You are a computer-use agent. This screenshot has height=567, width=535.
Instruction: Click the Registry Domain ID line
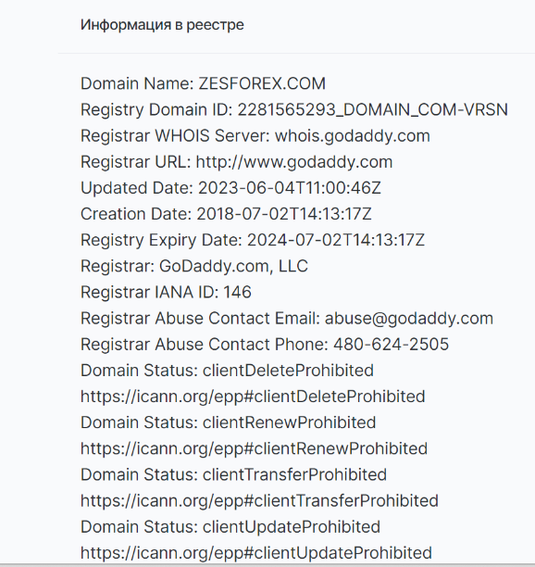tap(294, 109)
